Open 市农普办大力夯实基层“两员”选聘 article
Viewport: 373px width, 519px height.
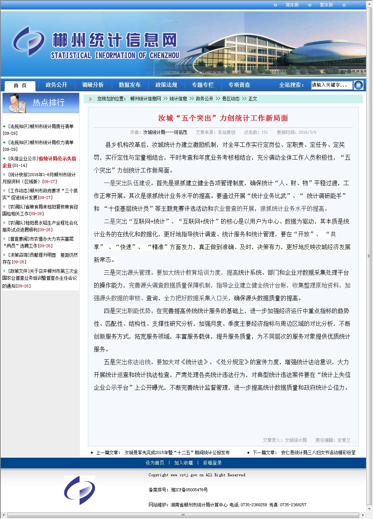coord(38,242)
